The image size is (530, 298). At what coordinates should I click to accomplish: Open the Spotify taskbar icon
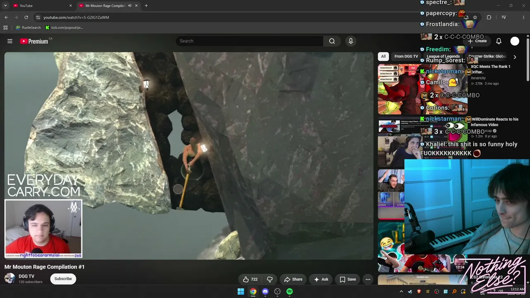tap(289, 291)
